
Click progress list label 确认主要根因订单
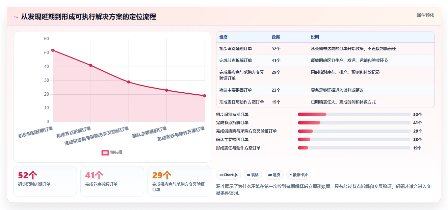[232, 140]
